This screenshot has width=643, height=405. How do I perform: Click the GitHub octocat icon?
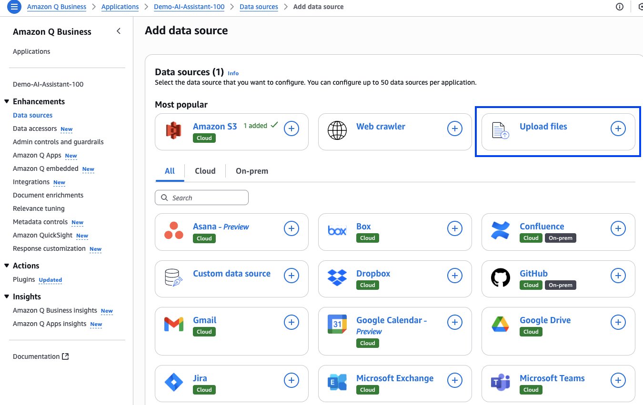(501, 277)
